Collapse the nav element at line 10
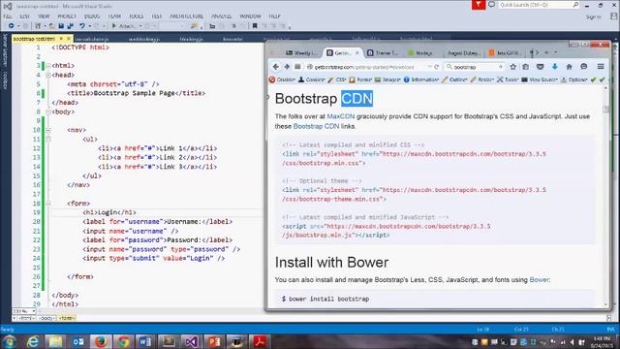This screenshot has width=620, height=349. (x=48, y=130)
